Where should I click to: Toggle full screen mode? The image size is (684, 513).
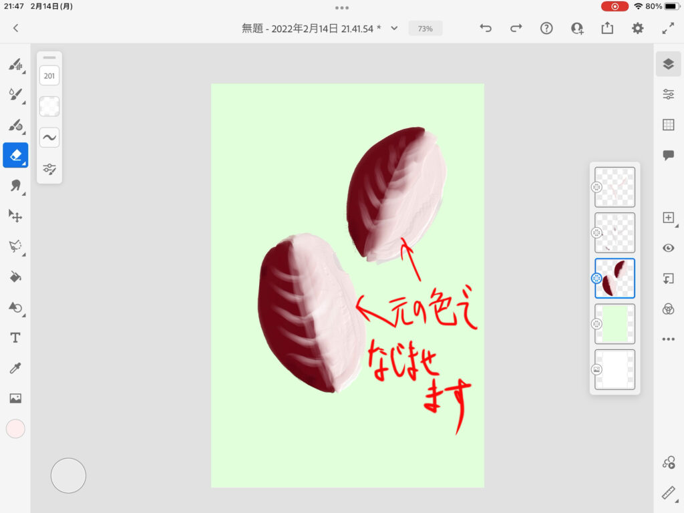tap(668, 28)
